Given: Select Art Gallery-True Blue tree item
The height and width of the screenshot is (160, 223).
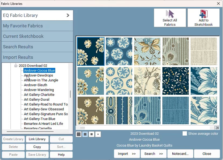Looking at the screenshot, I should pyautogui.click(x=40, y=119).
